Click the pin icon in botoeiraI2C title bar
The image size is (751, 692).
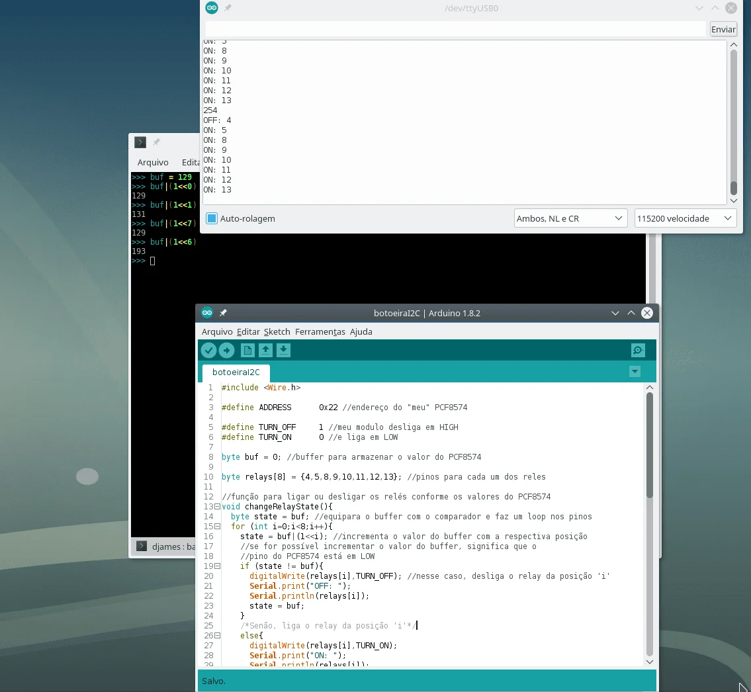pyautogui.click(x=223, y=313)
